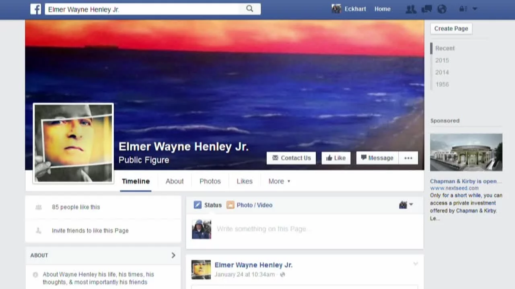Jump to 1956 in the timeline navigator
The image size is (515, 289).
pyautogui.click(x=442, y=84)
